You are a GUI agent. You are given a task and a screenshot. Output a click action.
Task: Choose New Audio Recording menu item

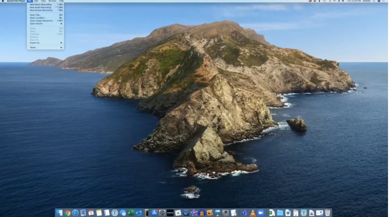(45, 7)
